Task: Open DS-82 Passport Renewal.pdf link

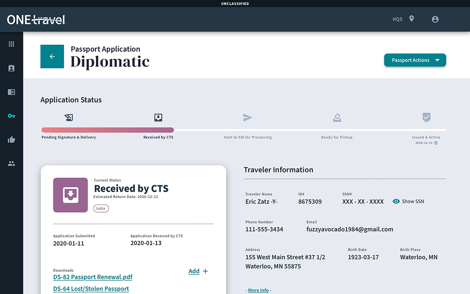Action: point(93,277)
